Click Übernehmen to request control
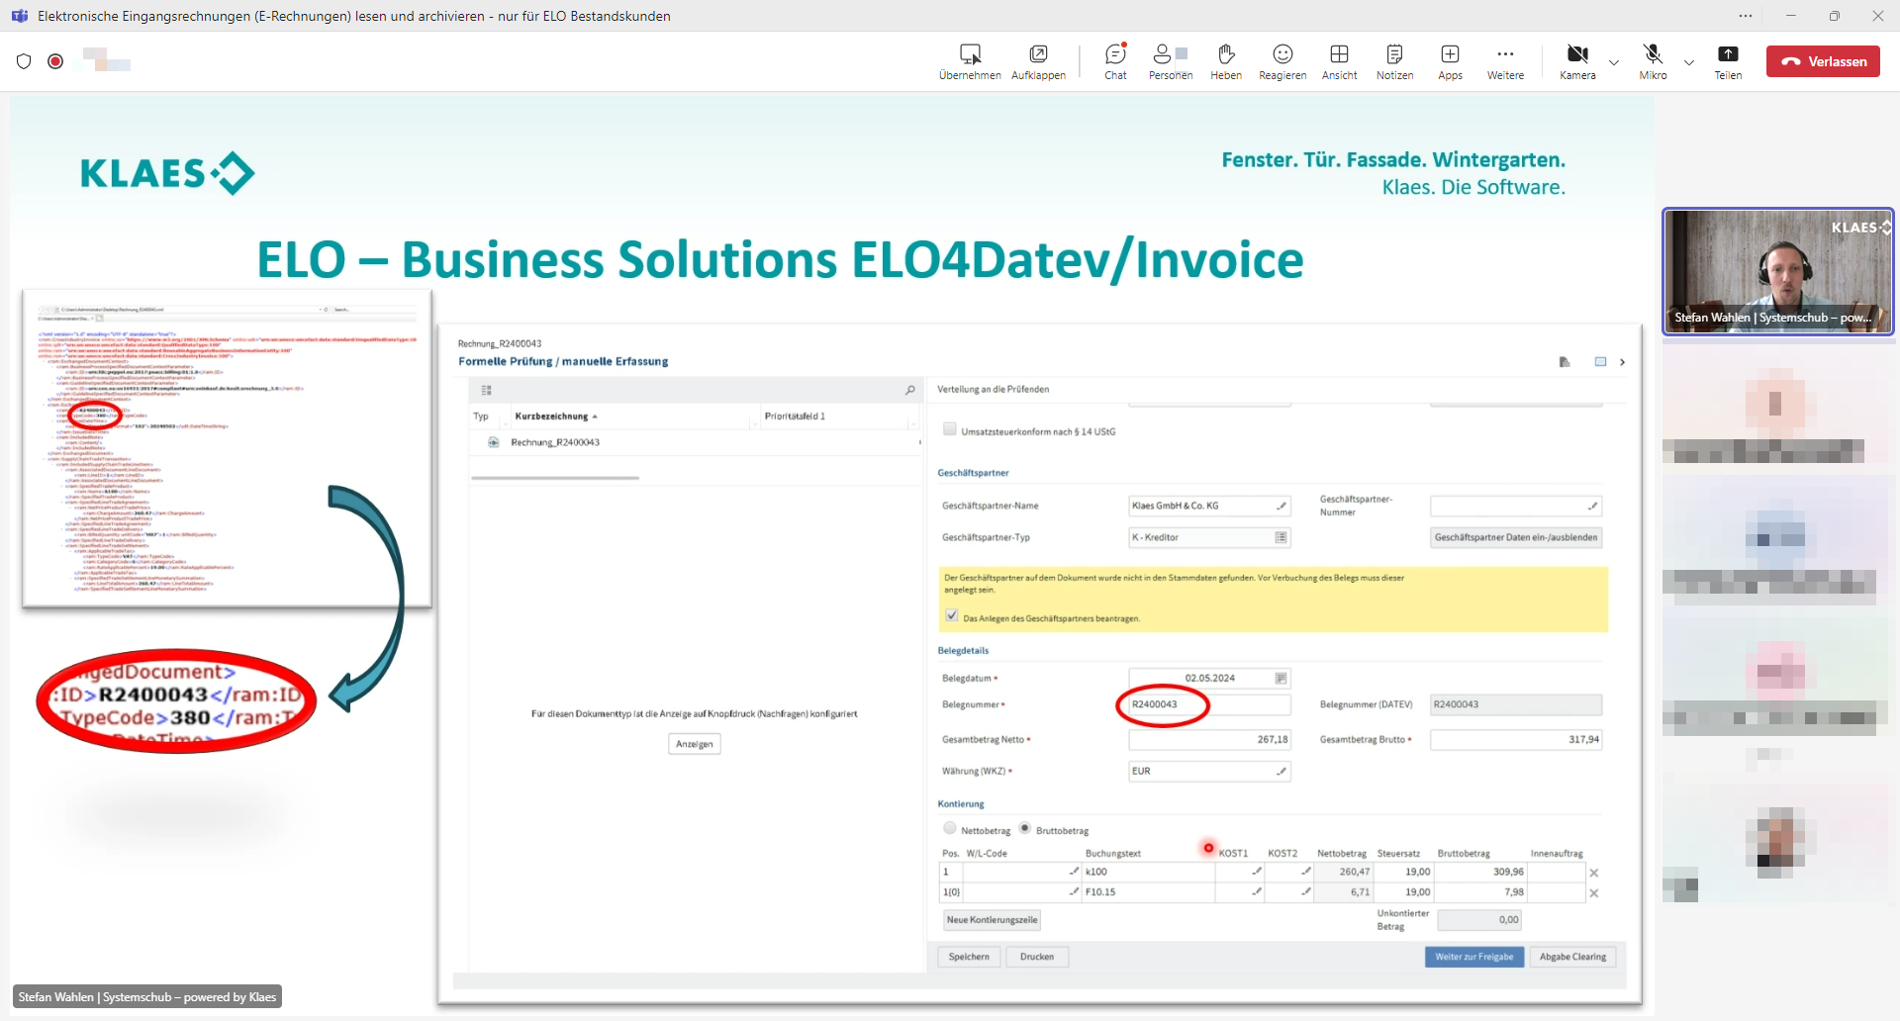This screenshot has width=1900, height=1021. 970,61
